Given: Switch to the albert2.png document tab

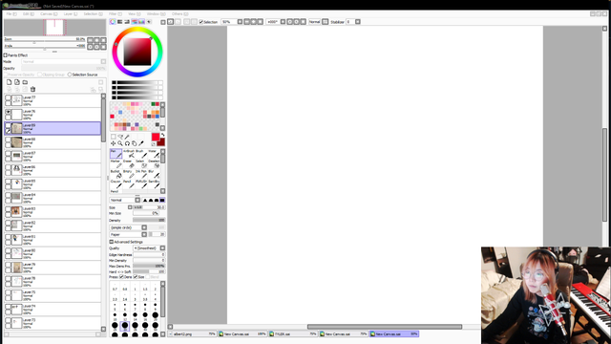Looking at the screenshot, I should (x=193, y=334).
